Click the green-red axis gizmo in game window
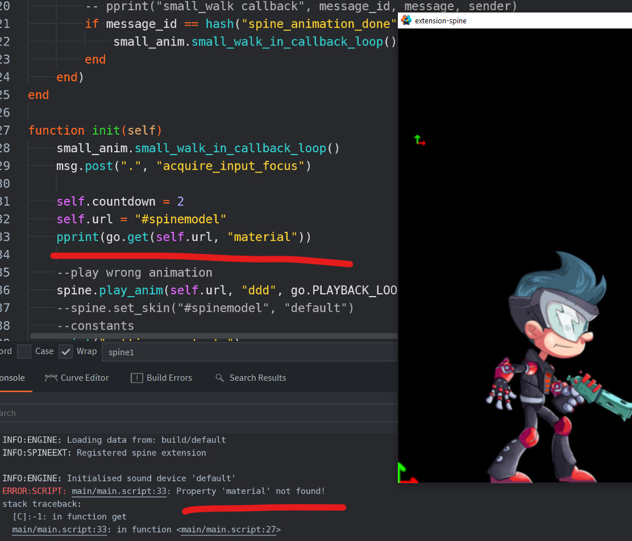The width and height of the screenshot is (632, 541). point(419,140)
